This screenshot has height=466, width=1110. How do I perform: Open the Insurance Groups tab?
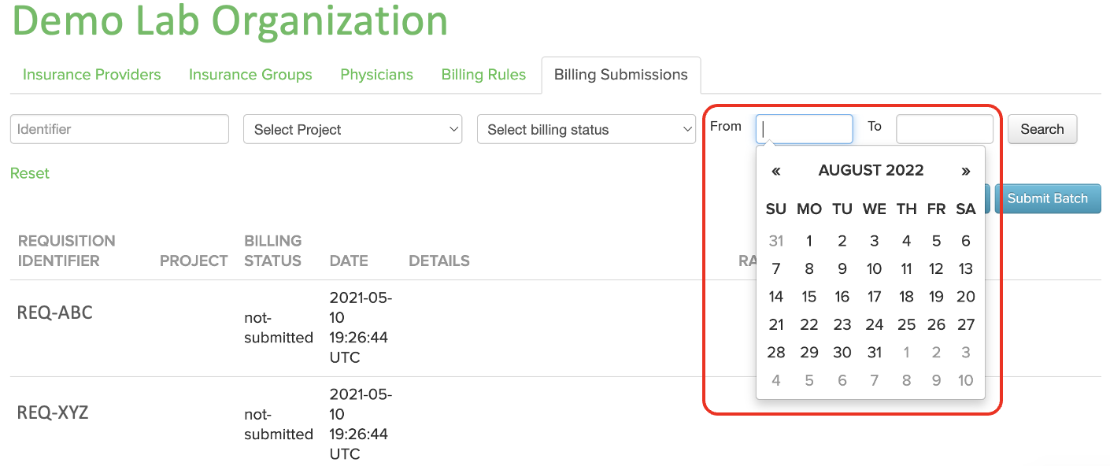(250, 75)
